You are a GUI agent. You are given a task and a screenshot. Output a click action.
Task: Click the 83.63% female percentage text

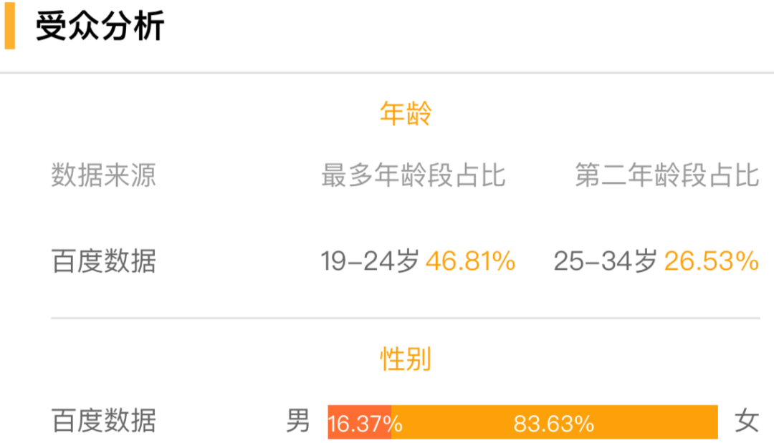click(553, 424)
